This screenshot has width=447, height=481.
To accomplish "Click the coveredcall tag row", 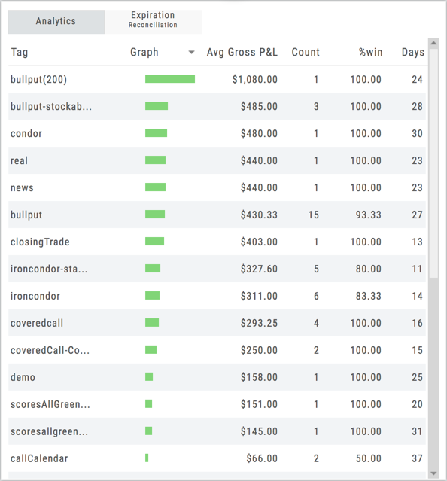I will click(x=217, y=323).
